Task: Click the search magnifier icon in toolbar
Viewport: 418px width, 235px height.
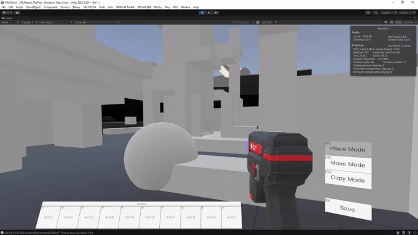Action: point(376,12)
